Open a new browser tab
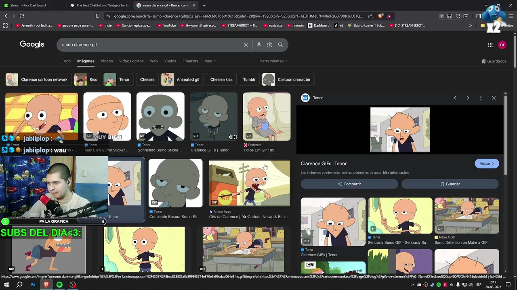 (x=204, y=5)
